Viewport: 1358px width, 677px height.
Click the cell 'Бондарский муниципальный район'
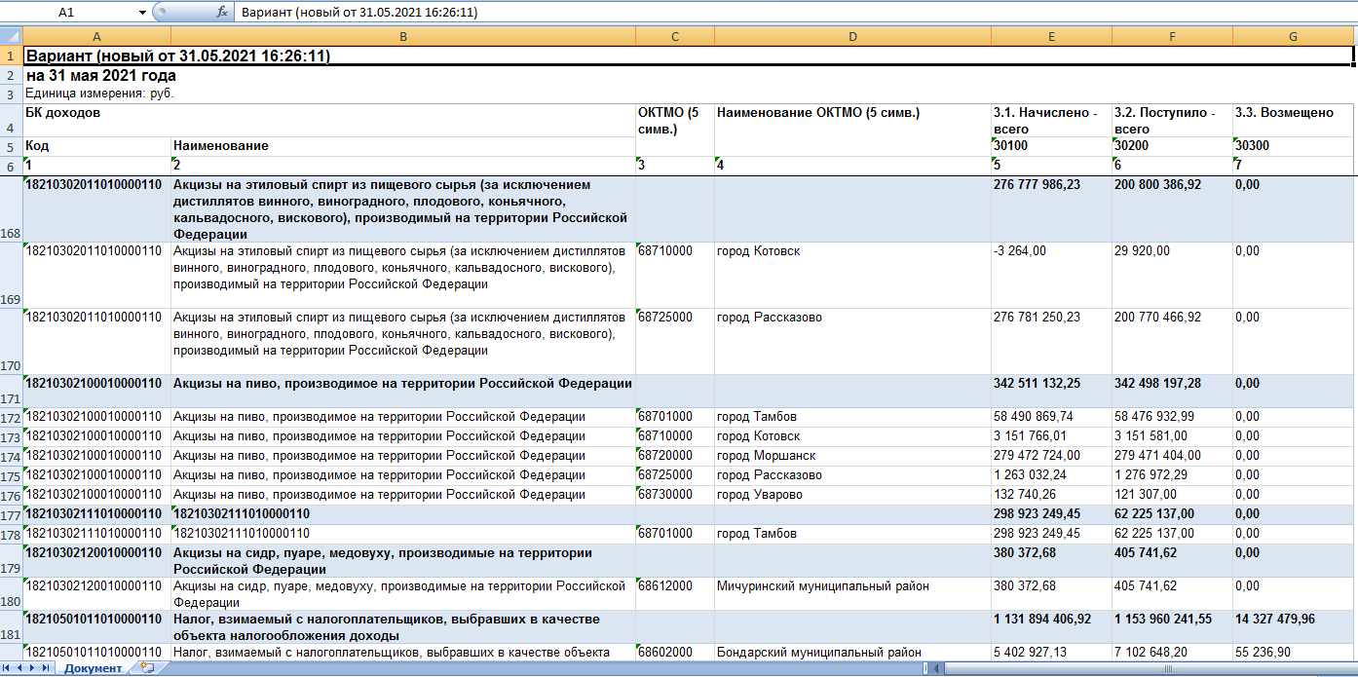(x=853, y=652)
